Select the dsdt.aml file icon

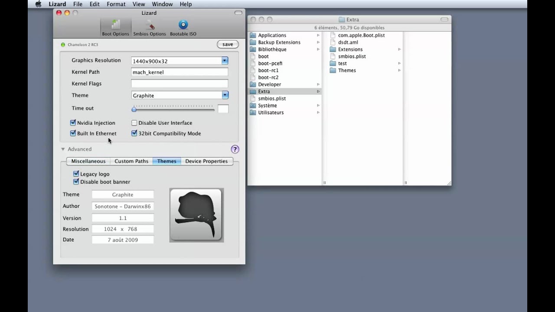point(333,42)
